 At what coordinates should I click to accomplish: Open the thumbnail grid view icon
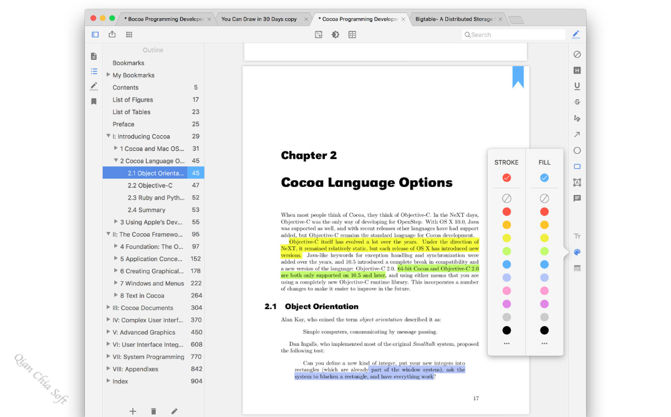coord(129,35)
